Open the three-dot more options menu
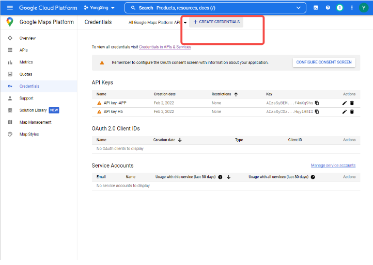Image resolution: width=373 pixels, height=265 pixels. click(352, 8)
